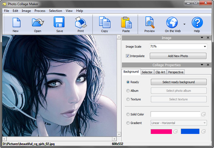This screenshot has height=148, width=214.
Task: Click Select ready background button
Action: [x=179, y=82]
